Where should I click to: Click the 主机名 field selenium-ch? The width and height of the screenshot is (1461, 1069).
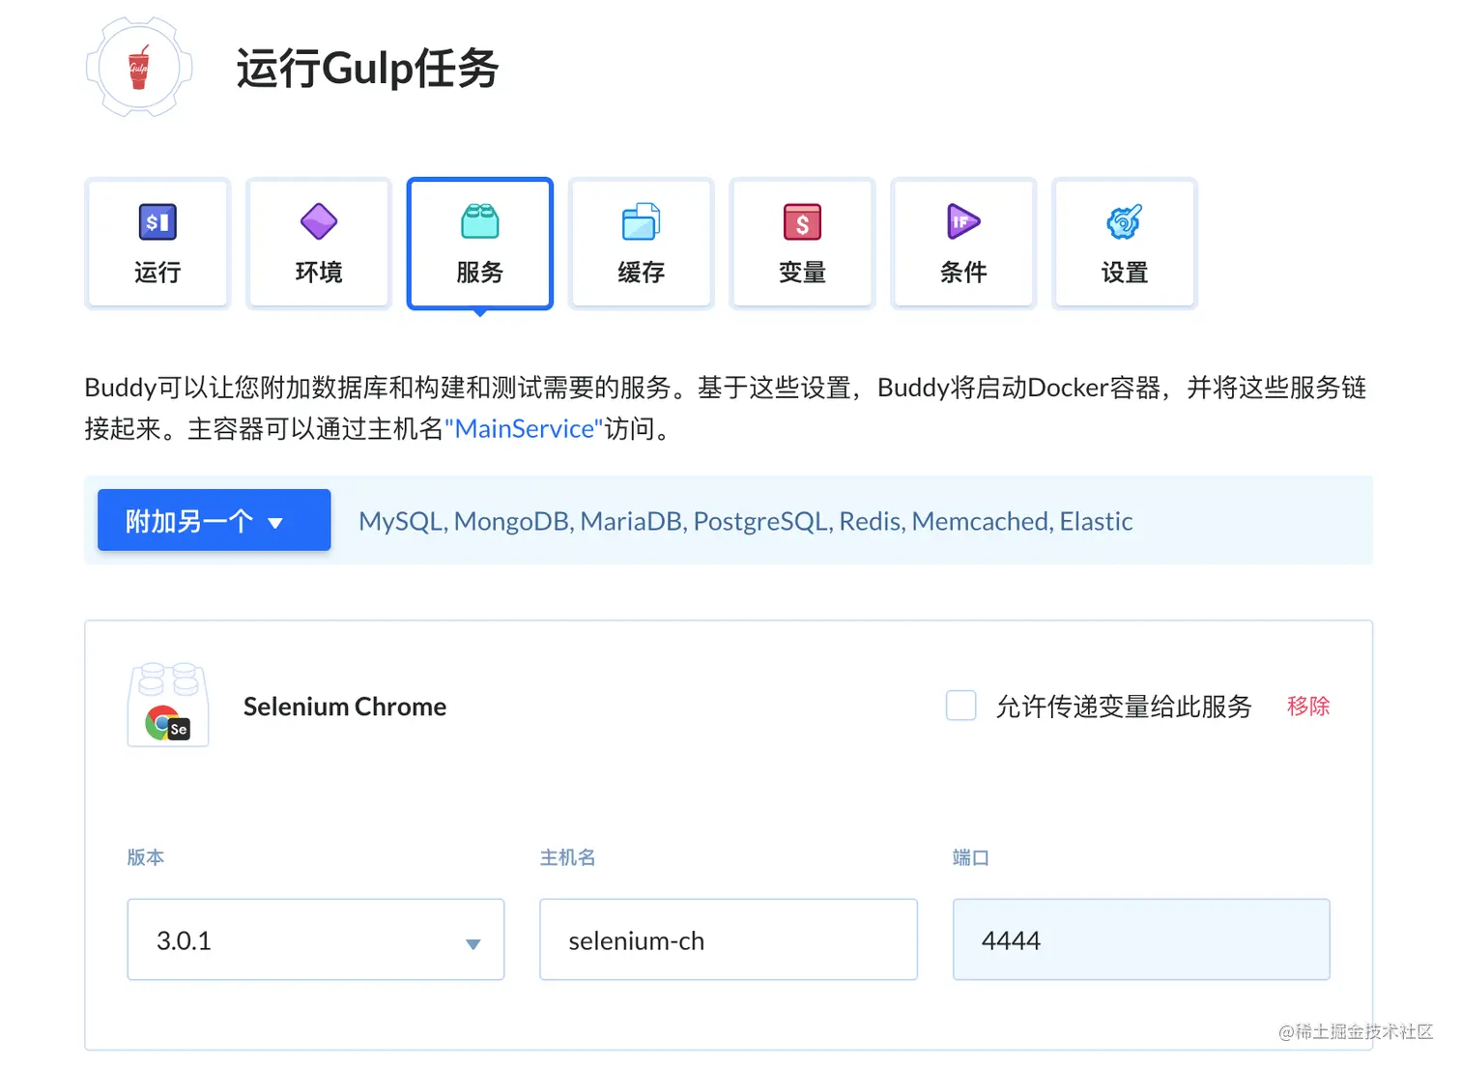pyautogui.click(x=729, y=939)
